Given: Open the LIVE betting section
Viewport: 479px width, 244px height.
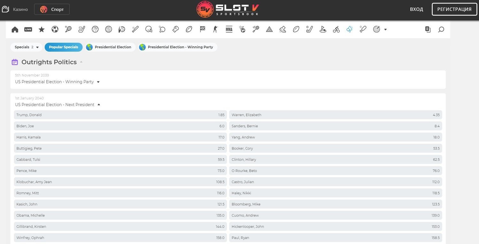Looking at the screenshot, I should point(28,29).
